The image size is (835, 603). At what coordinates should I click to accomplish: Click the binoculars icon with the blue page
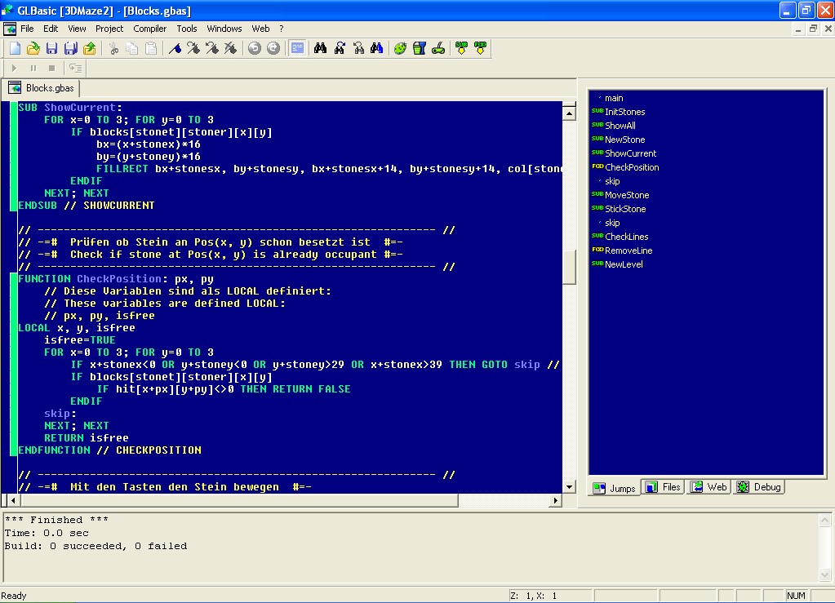[377, 48]
